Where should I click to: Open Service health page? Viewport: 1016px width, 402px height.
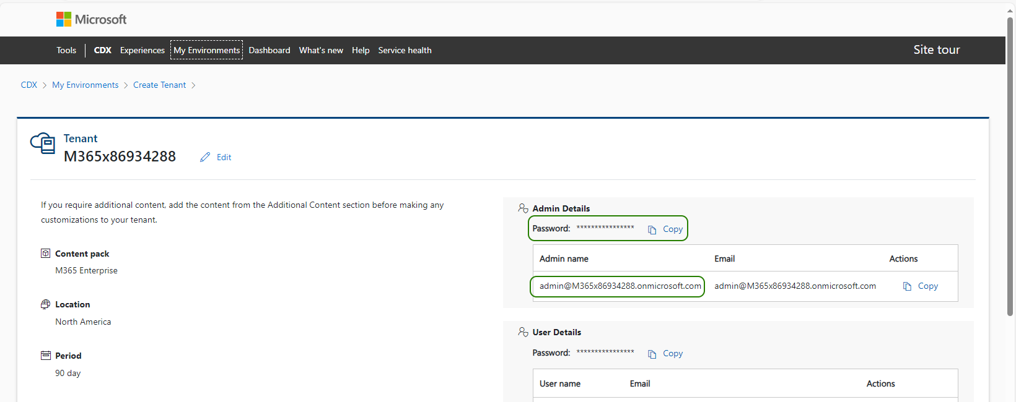click(x=405, y=50)
